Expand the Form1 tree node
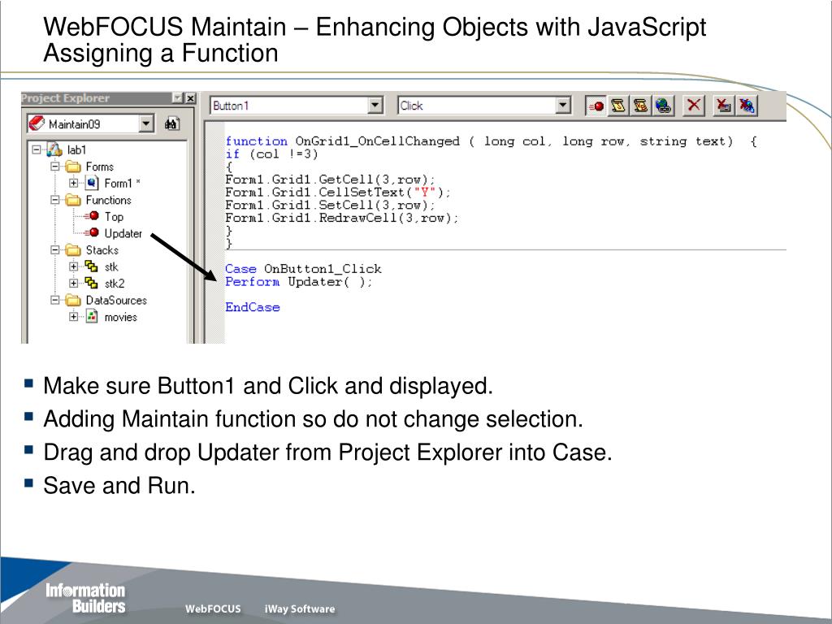The height and width of the screenshot is (624, 832). (73, 183)
